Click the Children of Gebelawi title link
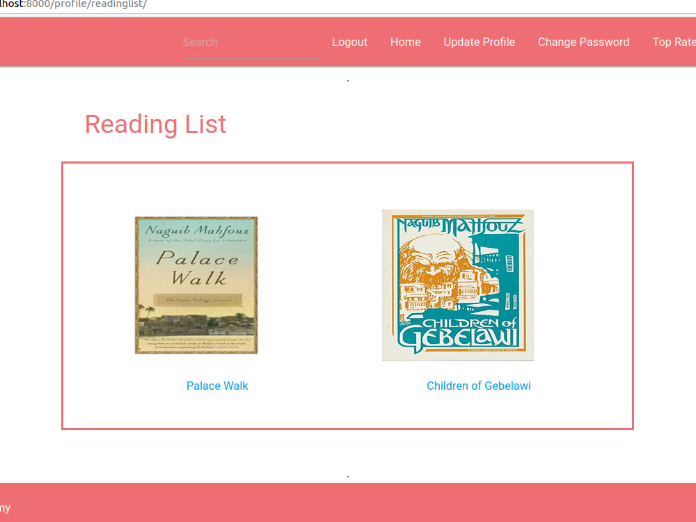 (x=479, y=386)
